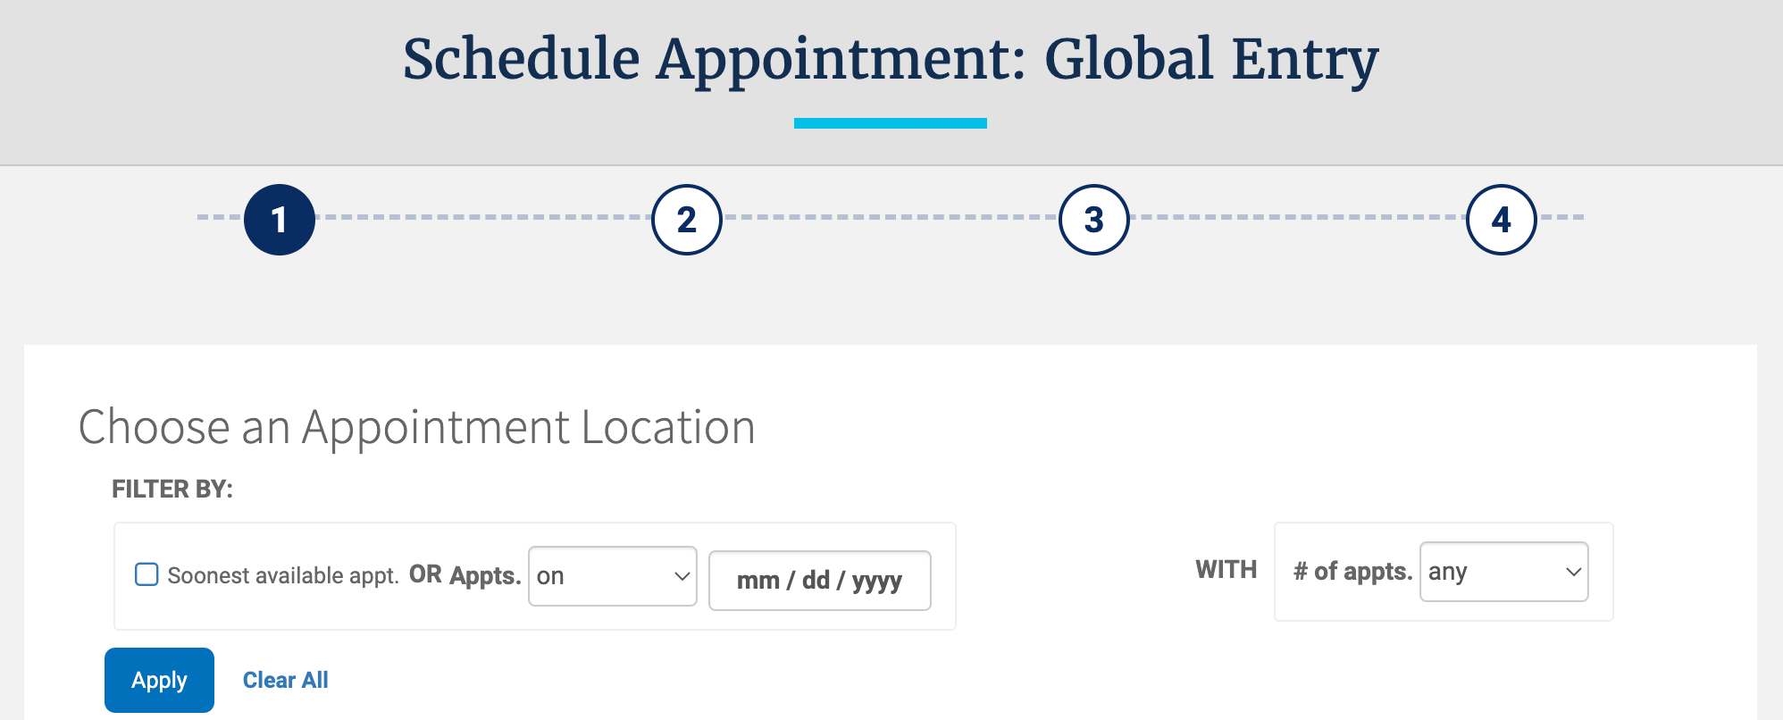The image size is (1783, 720).
Task: Open the 'on' date condition dropdown
Action: pos(612,575)
